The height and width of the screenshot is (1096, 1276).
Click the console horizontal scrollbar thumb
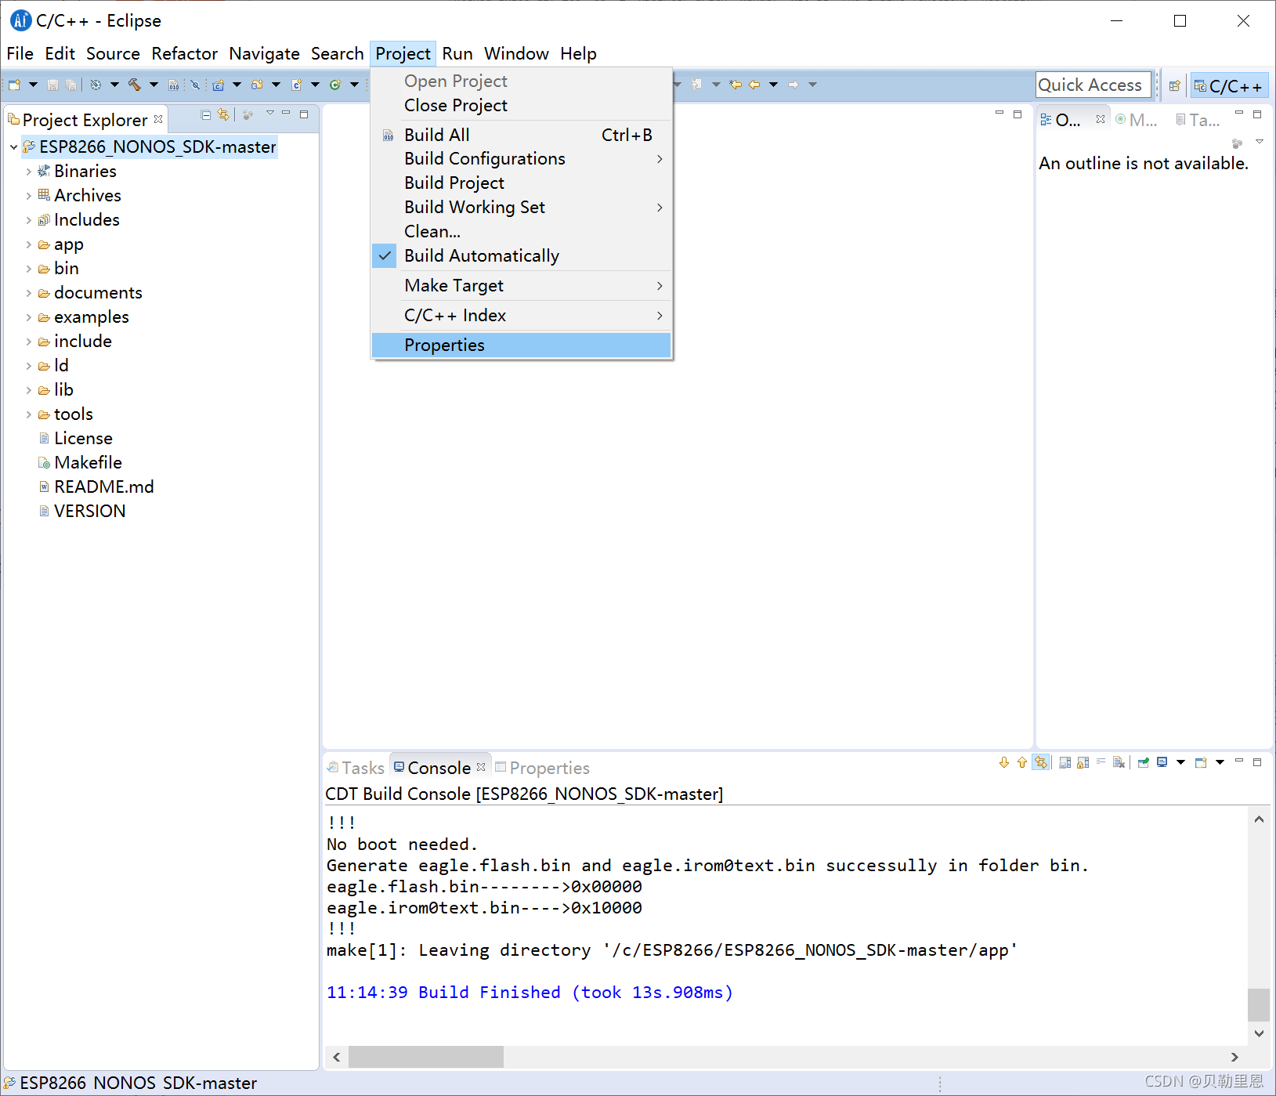[x=425, y=1057]
